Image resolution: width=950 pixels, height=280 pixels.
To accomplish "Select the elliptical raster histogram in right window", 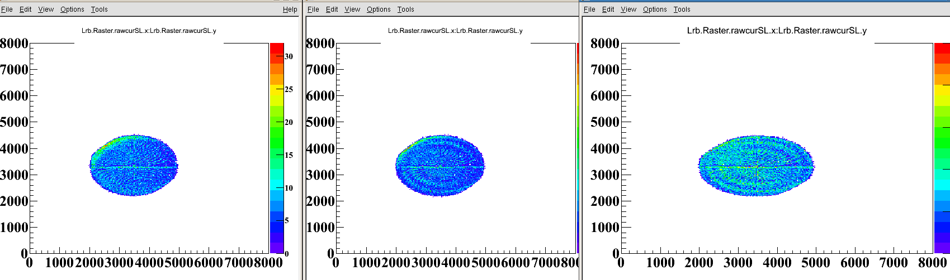I will [757, 165].
